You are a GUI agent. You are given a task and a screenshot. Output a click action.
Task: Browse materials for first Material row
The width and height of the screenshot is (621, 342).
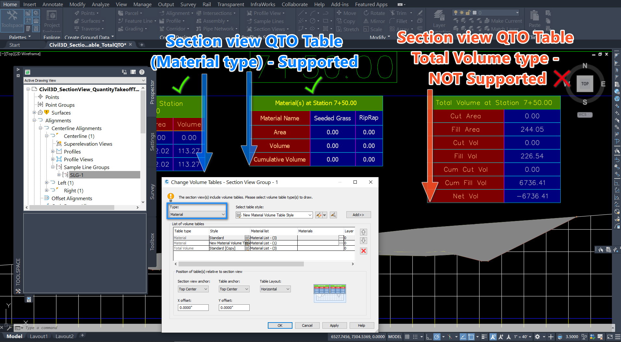pos(341,238)
